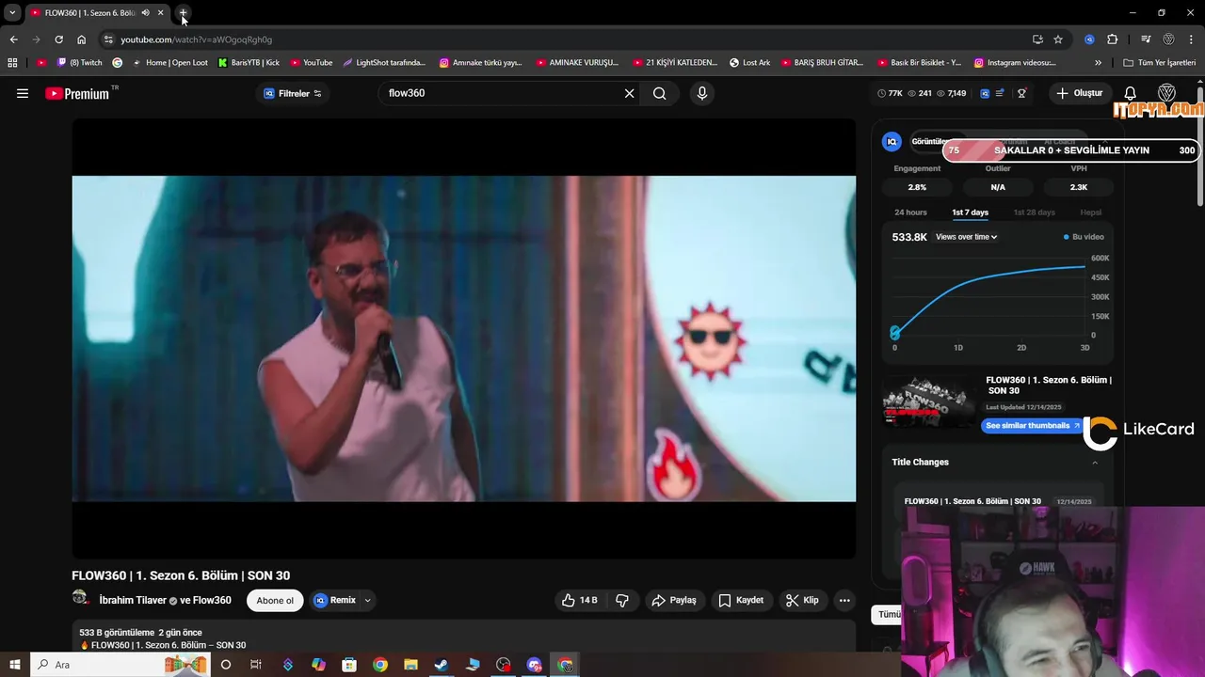Select the Hepsi tab
The height and width of the screenshot is (677, 1205).
(x=1090, y=213)
